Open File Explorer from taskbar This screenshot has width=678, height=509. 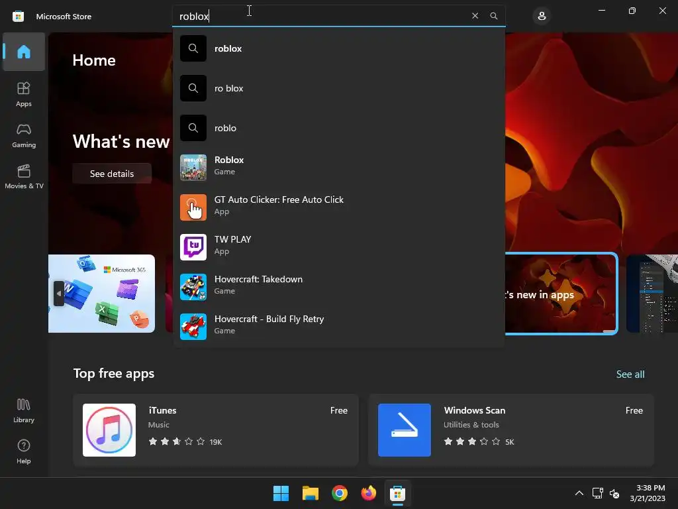pyautogui.click(x=311, y=493)
